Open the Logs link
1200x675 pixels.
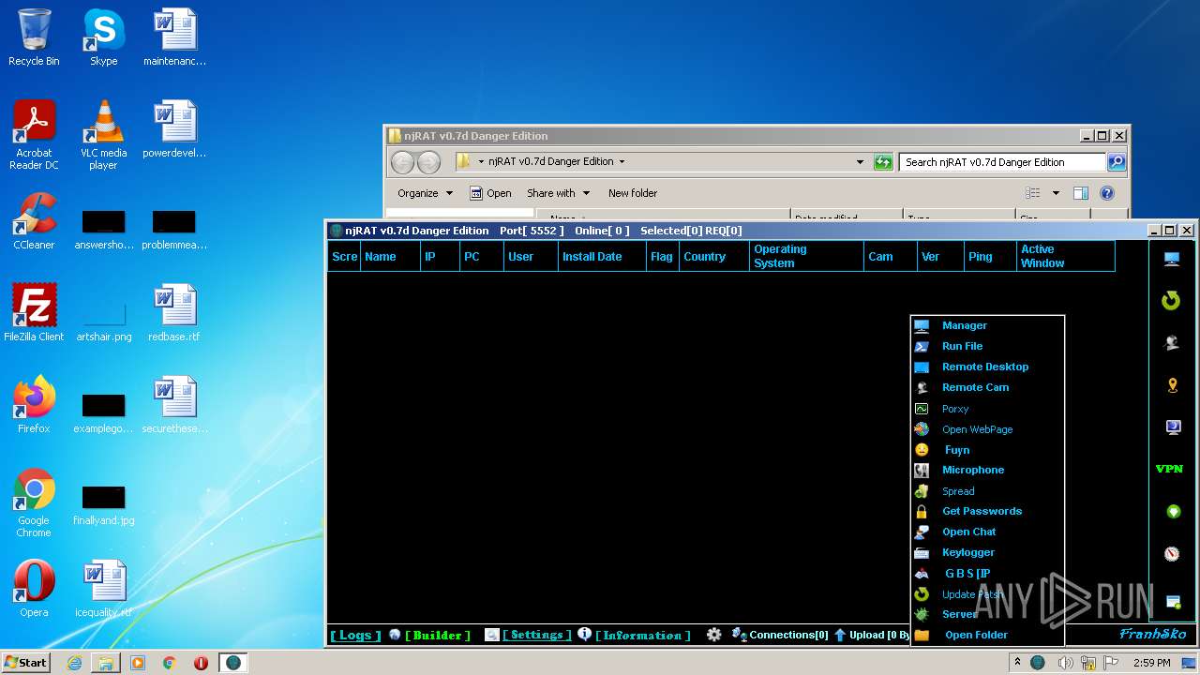click(x=355, y=635)
